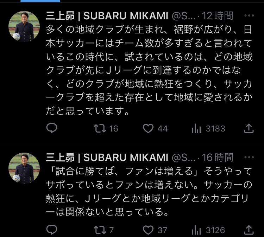The width and height of the screenshot is (264, 237).
Task: View analytics of tweet with 3183 views
Action: (196, 129)
